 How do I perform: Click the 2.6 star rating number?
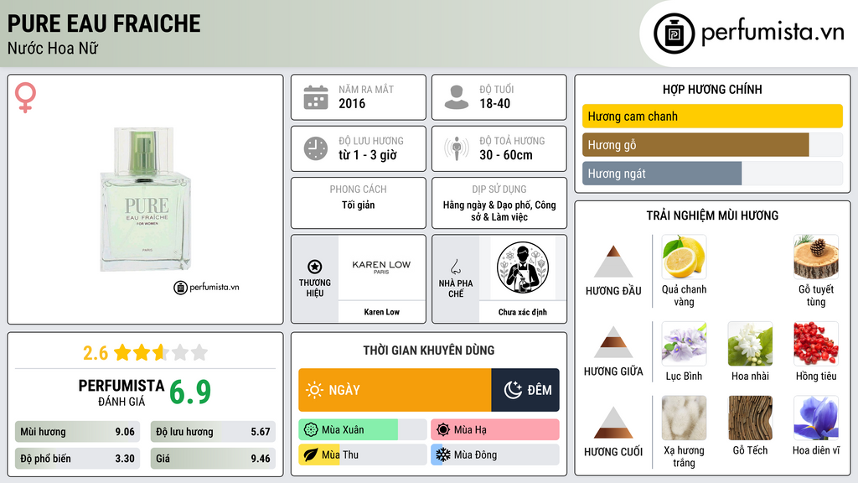[96, 353]
